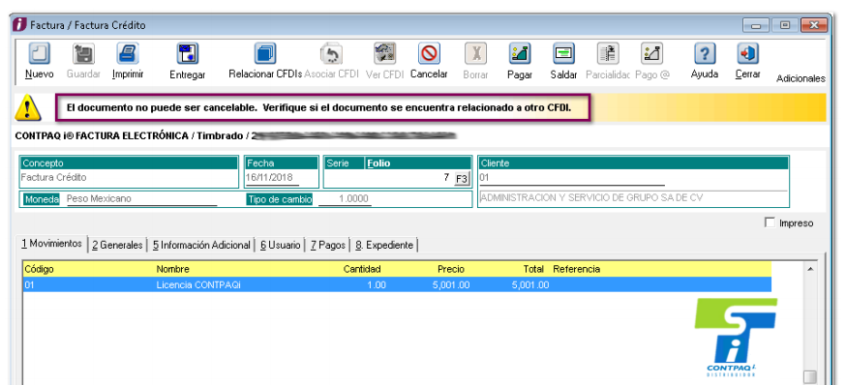Open the 6 Usuario tab
The height and width of the screenshot is (385, 846).
[280, 246]
